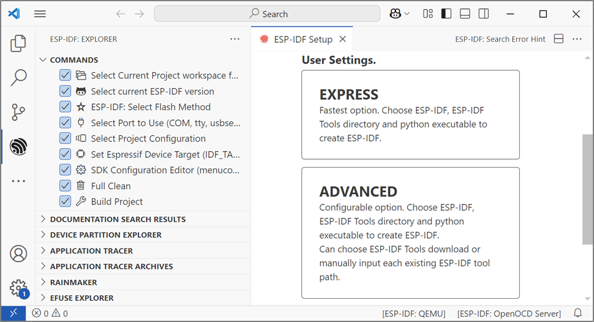Uncheck ESP-IDF: Select Flash Method checkbox
The width and height of the screenshot is (594, 322).
[65, 107]
